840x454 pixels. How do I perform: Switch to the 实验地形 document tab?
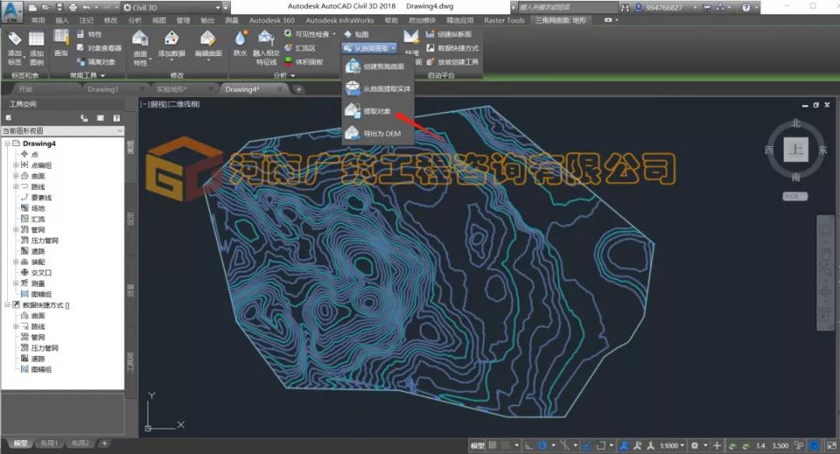click(x=171, y=89)
